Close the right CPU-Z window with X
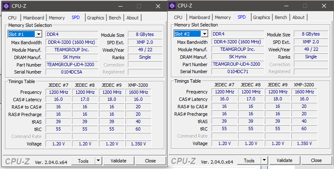This screenshot has width=334, height=169. [324, 6]
